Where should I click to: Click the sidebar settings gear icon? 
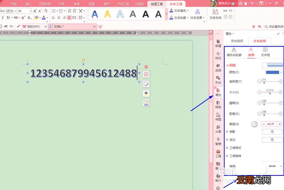[x=218, y=188]
